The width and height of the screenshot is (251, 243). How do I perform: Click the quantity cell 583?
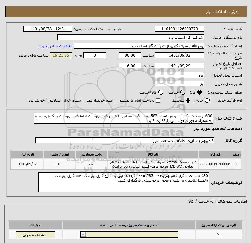point(59,164)
